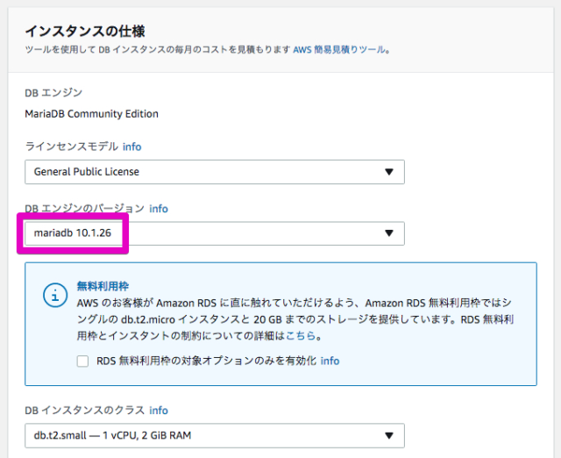Click the free tier description paragraph
Viewport: 561px width, 458px height.
point(295,319)
